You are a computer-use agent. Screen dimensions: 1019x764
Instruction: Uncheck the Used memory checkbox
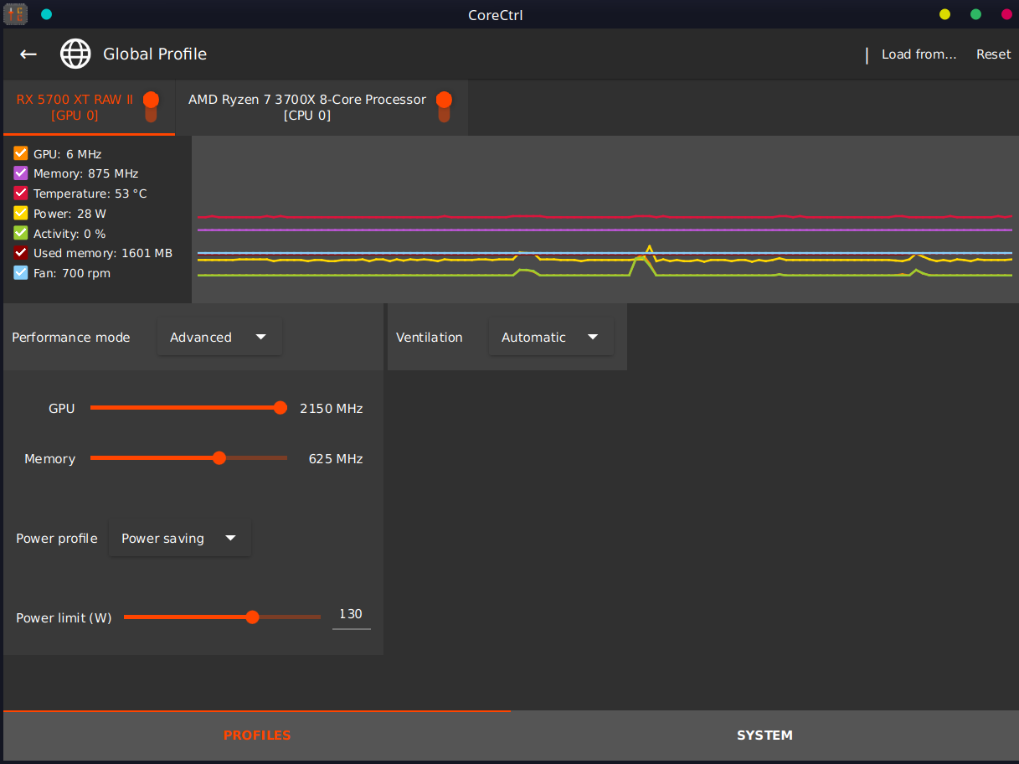(x=21, y=253)
